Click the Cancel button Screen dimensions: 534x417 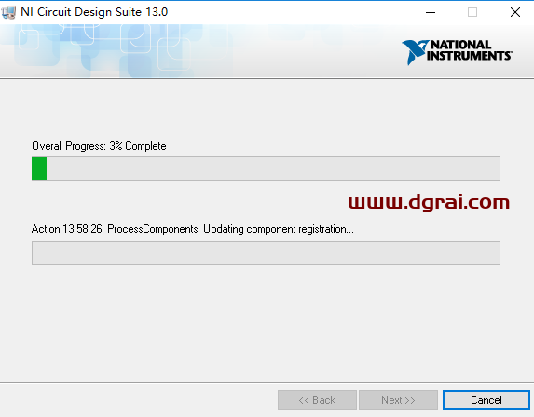(486, 400)
